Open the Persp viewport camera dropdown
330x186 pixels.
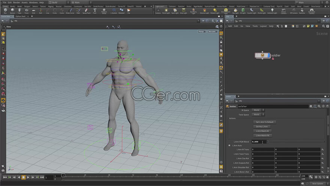coord(201,32)
